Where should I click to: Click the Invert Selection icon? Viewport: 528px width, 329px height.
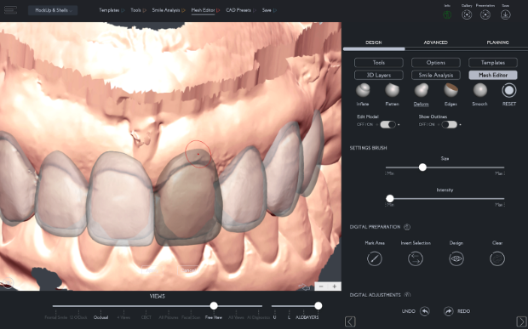[x=416, y=258]
